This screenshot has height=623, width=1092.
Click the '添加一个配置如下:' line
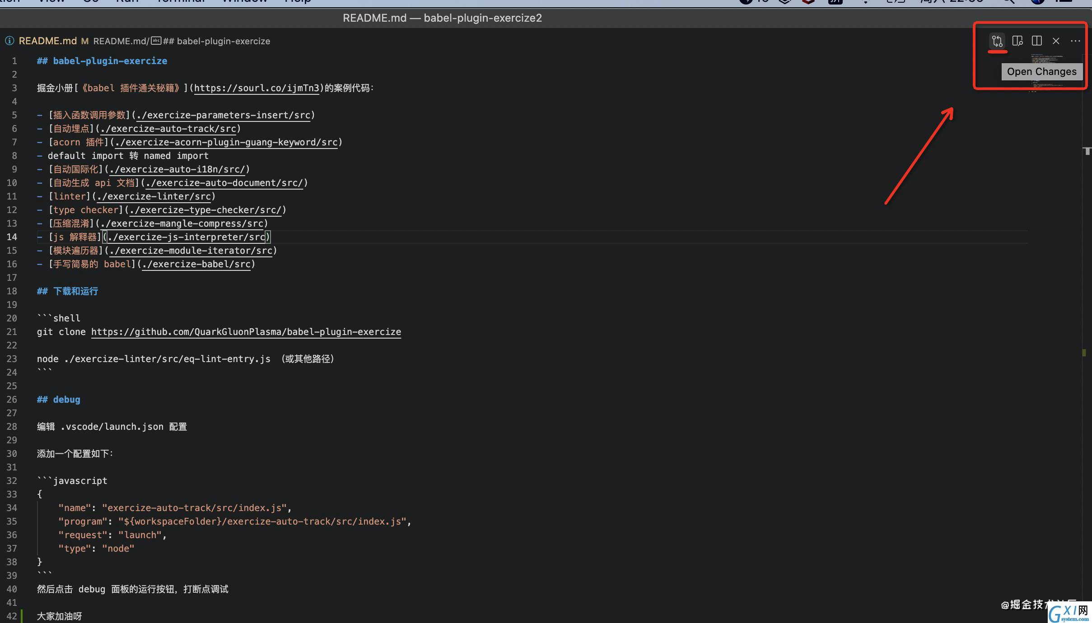tap(75, 454)
